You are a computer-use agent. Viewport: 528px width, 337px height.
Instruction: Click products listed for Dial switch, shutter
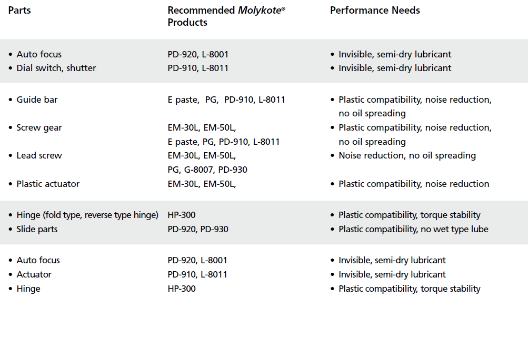(198, 68)
